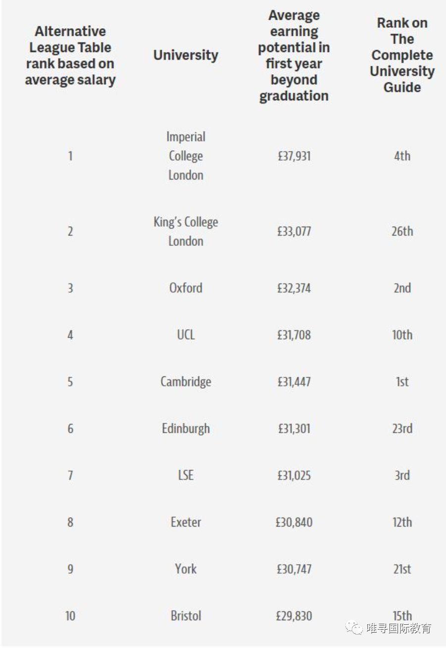
Task: Select Cambridge in the University column
Action: click(186, 382)
